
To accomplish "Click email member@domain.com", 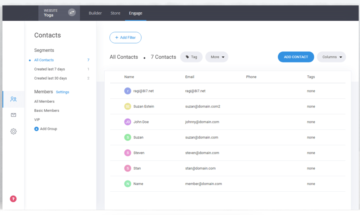I will coord(203,184).
